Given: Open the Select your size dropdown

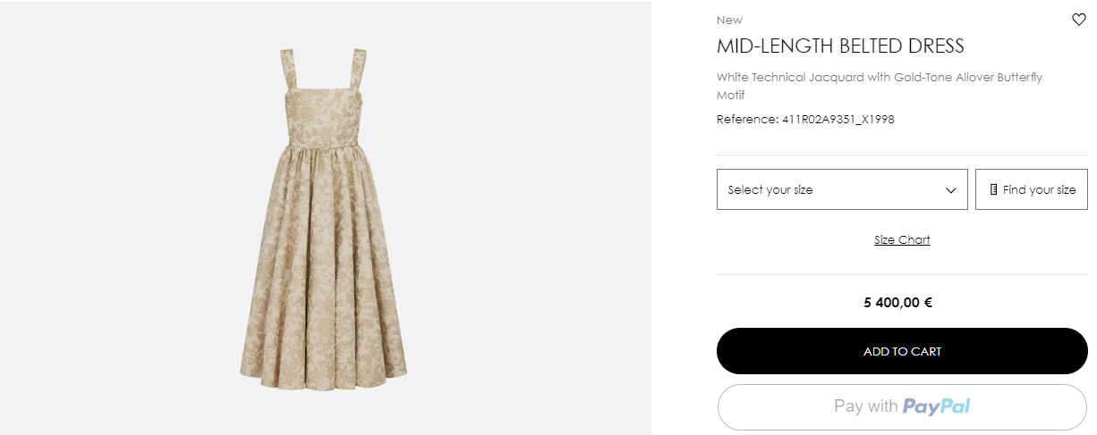Looking at the screenshot, I should pyautogui.click(x=841, y=189).
